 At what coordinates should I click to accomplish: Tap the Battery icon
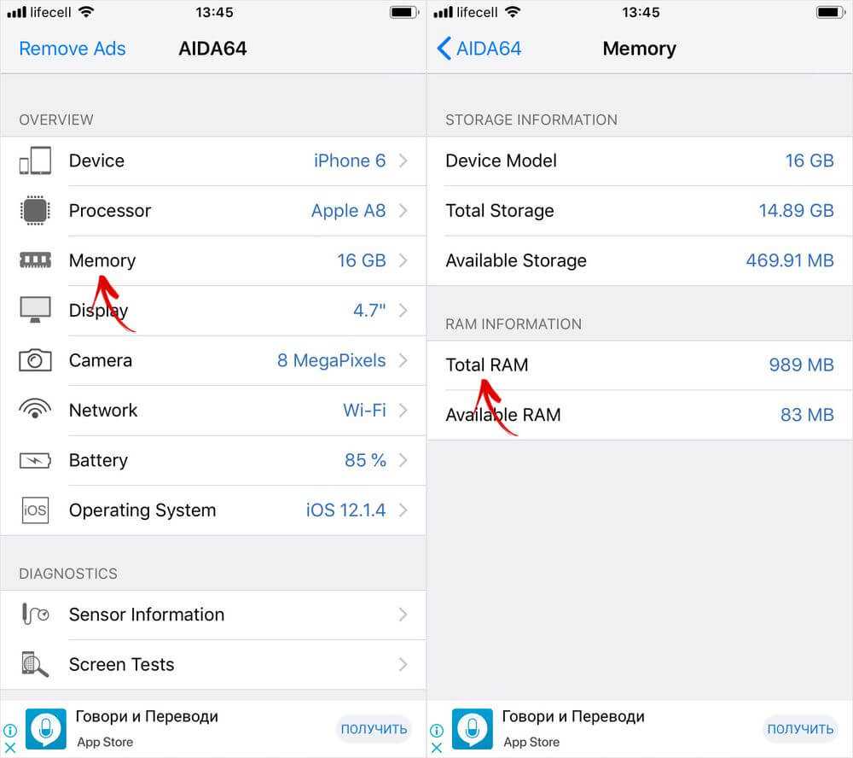[35, 461]
